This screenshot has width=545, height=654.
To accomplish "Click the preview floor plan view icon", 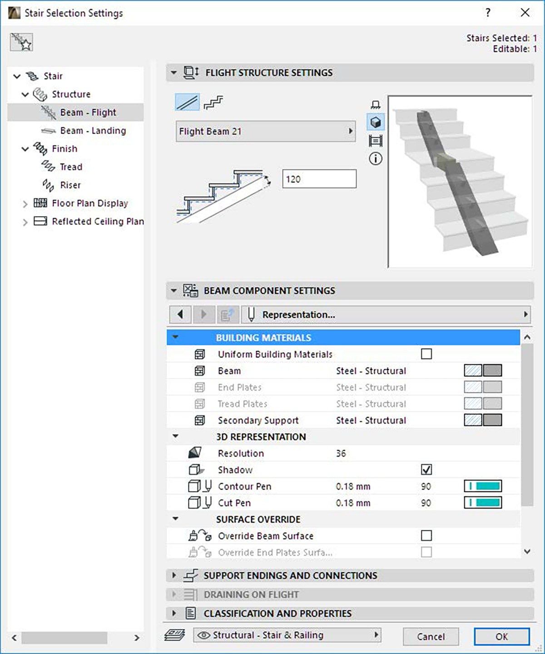I will coord(376,104).
